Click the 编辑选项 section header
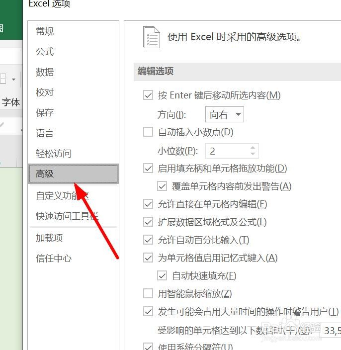Viewport: 341px width, 350px height. pyautogui.click(x=237, y=72)
